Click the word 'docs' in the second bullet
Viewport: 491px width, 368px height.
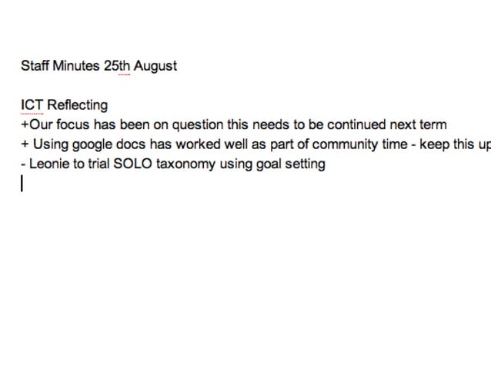pyautogui.click(x=131, y=144)
